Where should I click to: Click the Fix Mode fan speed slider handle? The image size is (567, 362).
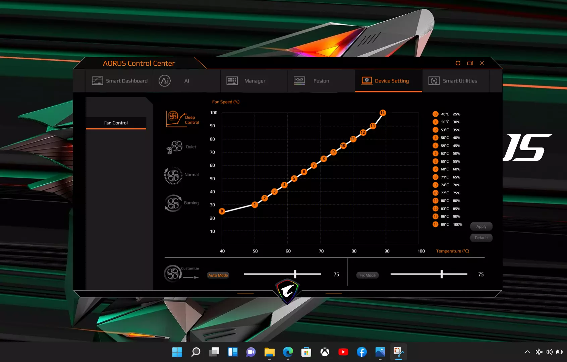point(442,274)
